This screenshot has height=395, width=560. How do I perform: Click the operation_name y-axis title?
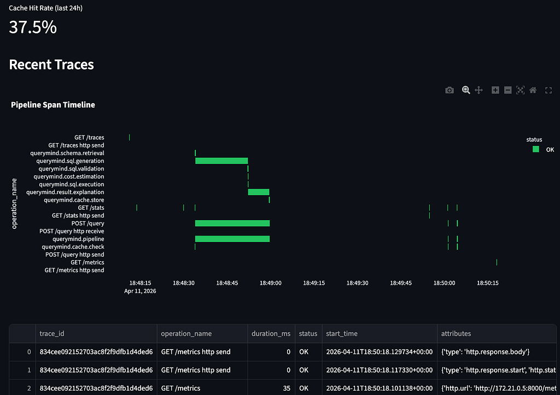point(14,204)
